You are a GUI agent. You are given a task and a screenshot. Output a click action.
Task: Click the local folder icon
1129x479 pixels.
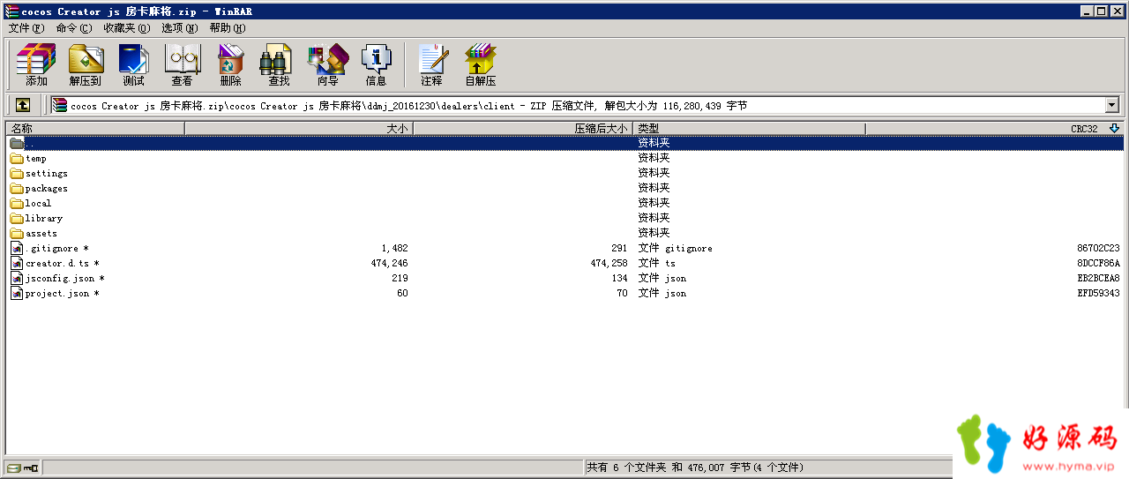[17, 204]
